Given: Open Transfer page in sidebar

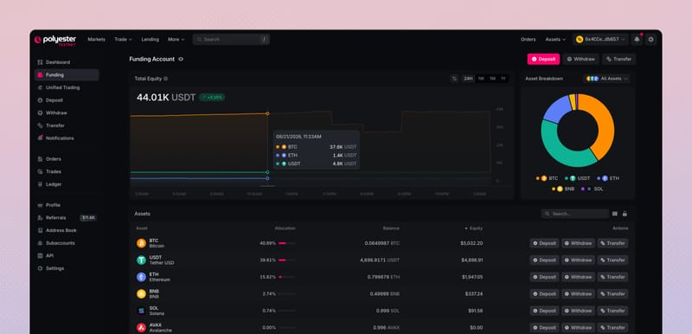Looking at the screenshot, I should [x=67, y=125].
